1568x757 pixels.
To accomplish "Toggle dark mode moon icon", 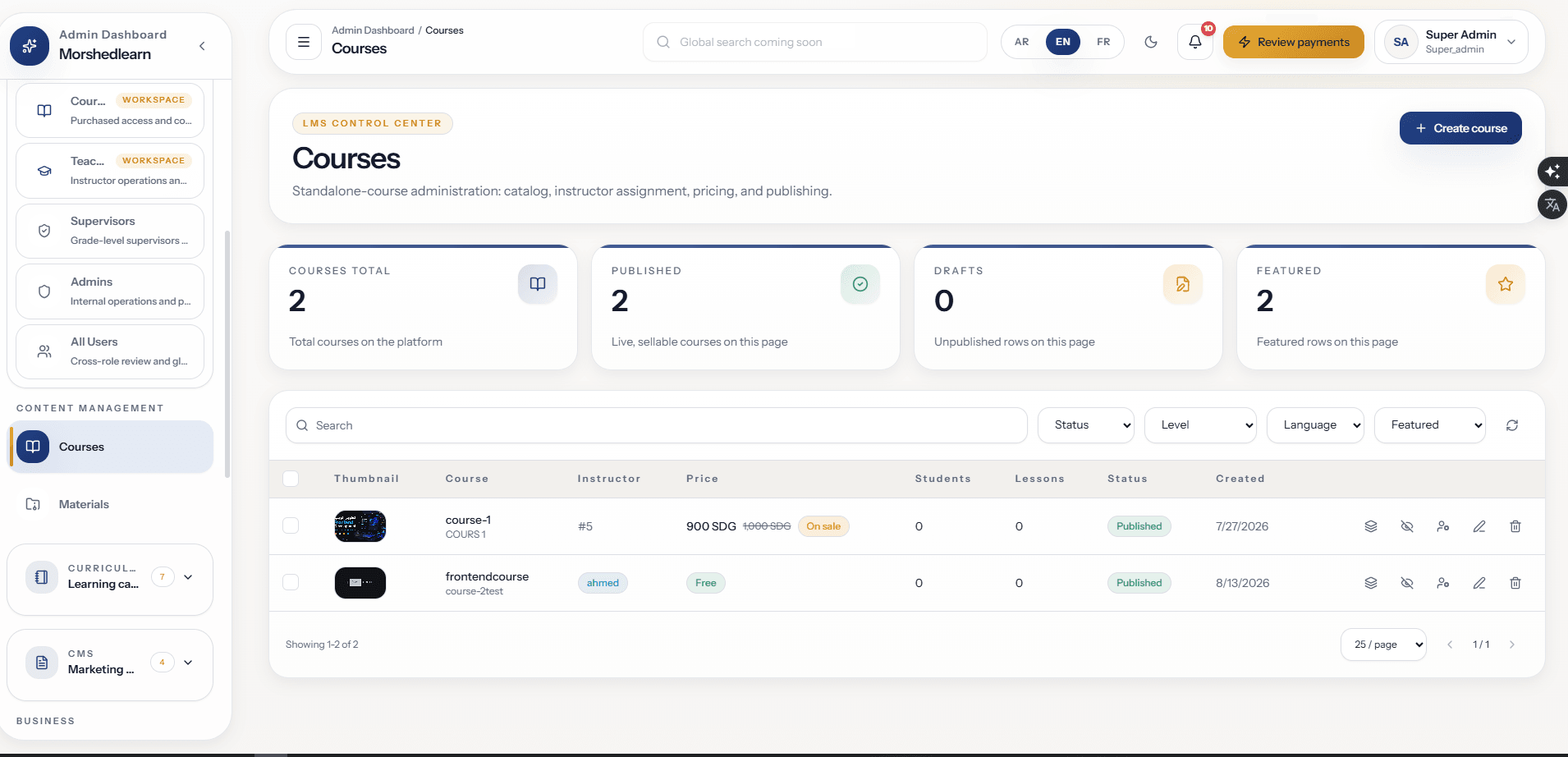I will [x=1151, y=42].
